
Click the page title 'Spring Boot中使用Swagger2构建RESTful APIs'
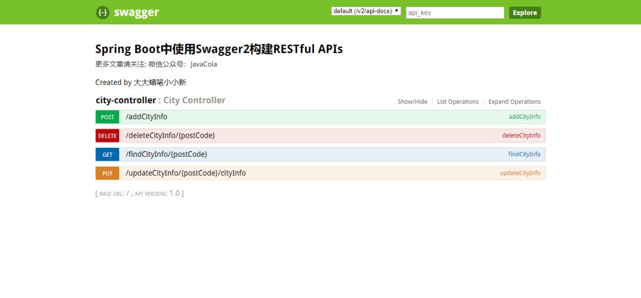(x=219, y=49)
